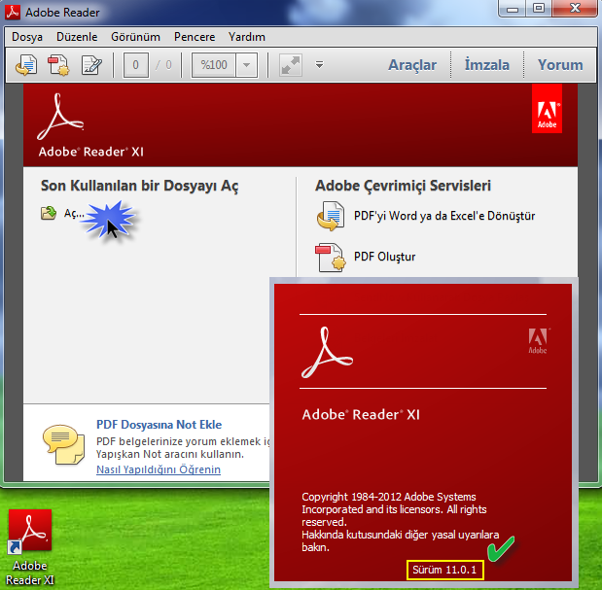Open the Pencere menu
This screenshot has height=590, width=602.
click(x=195, y=37)
